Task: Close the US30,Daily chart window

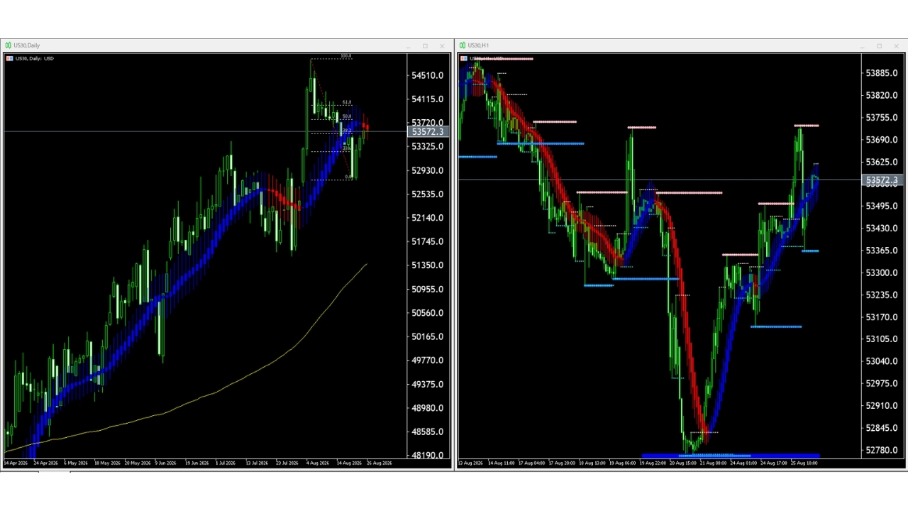Action: pyautogui.click(x=442, y=46)
